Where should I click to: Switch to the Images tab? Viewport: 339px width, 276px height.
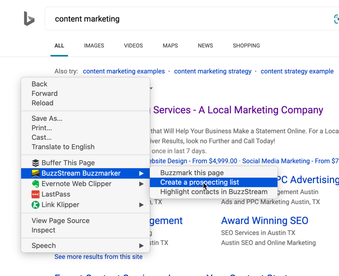click(x=94, y=45)
